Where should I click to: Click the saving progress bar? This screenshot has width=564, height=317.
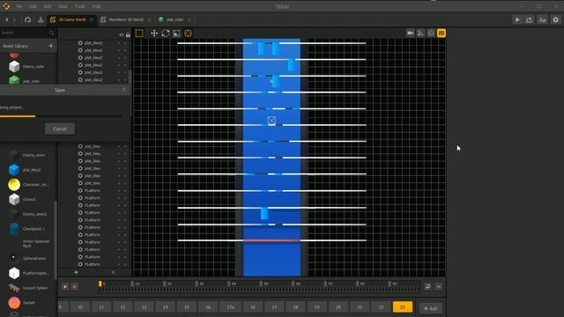(x=61, y=116)
